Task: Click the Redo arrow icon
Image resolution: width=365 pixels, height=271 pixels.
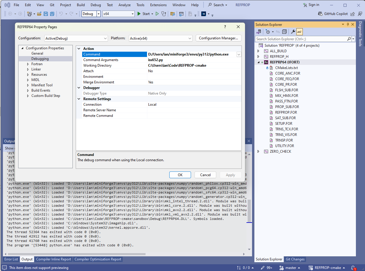Action: click(x=72, y=14)
